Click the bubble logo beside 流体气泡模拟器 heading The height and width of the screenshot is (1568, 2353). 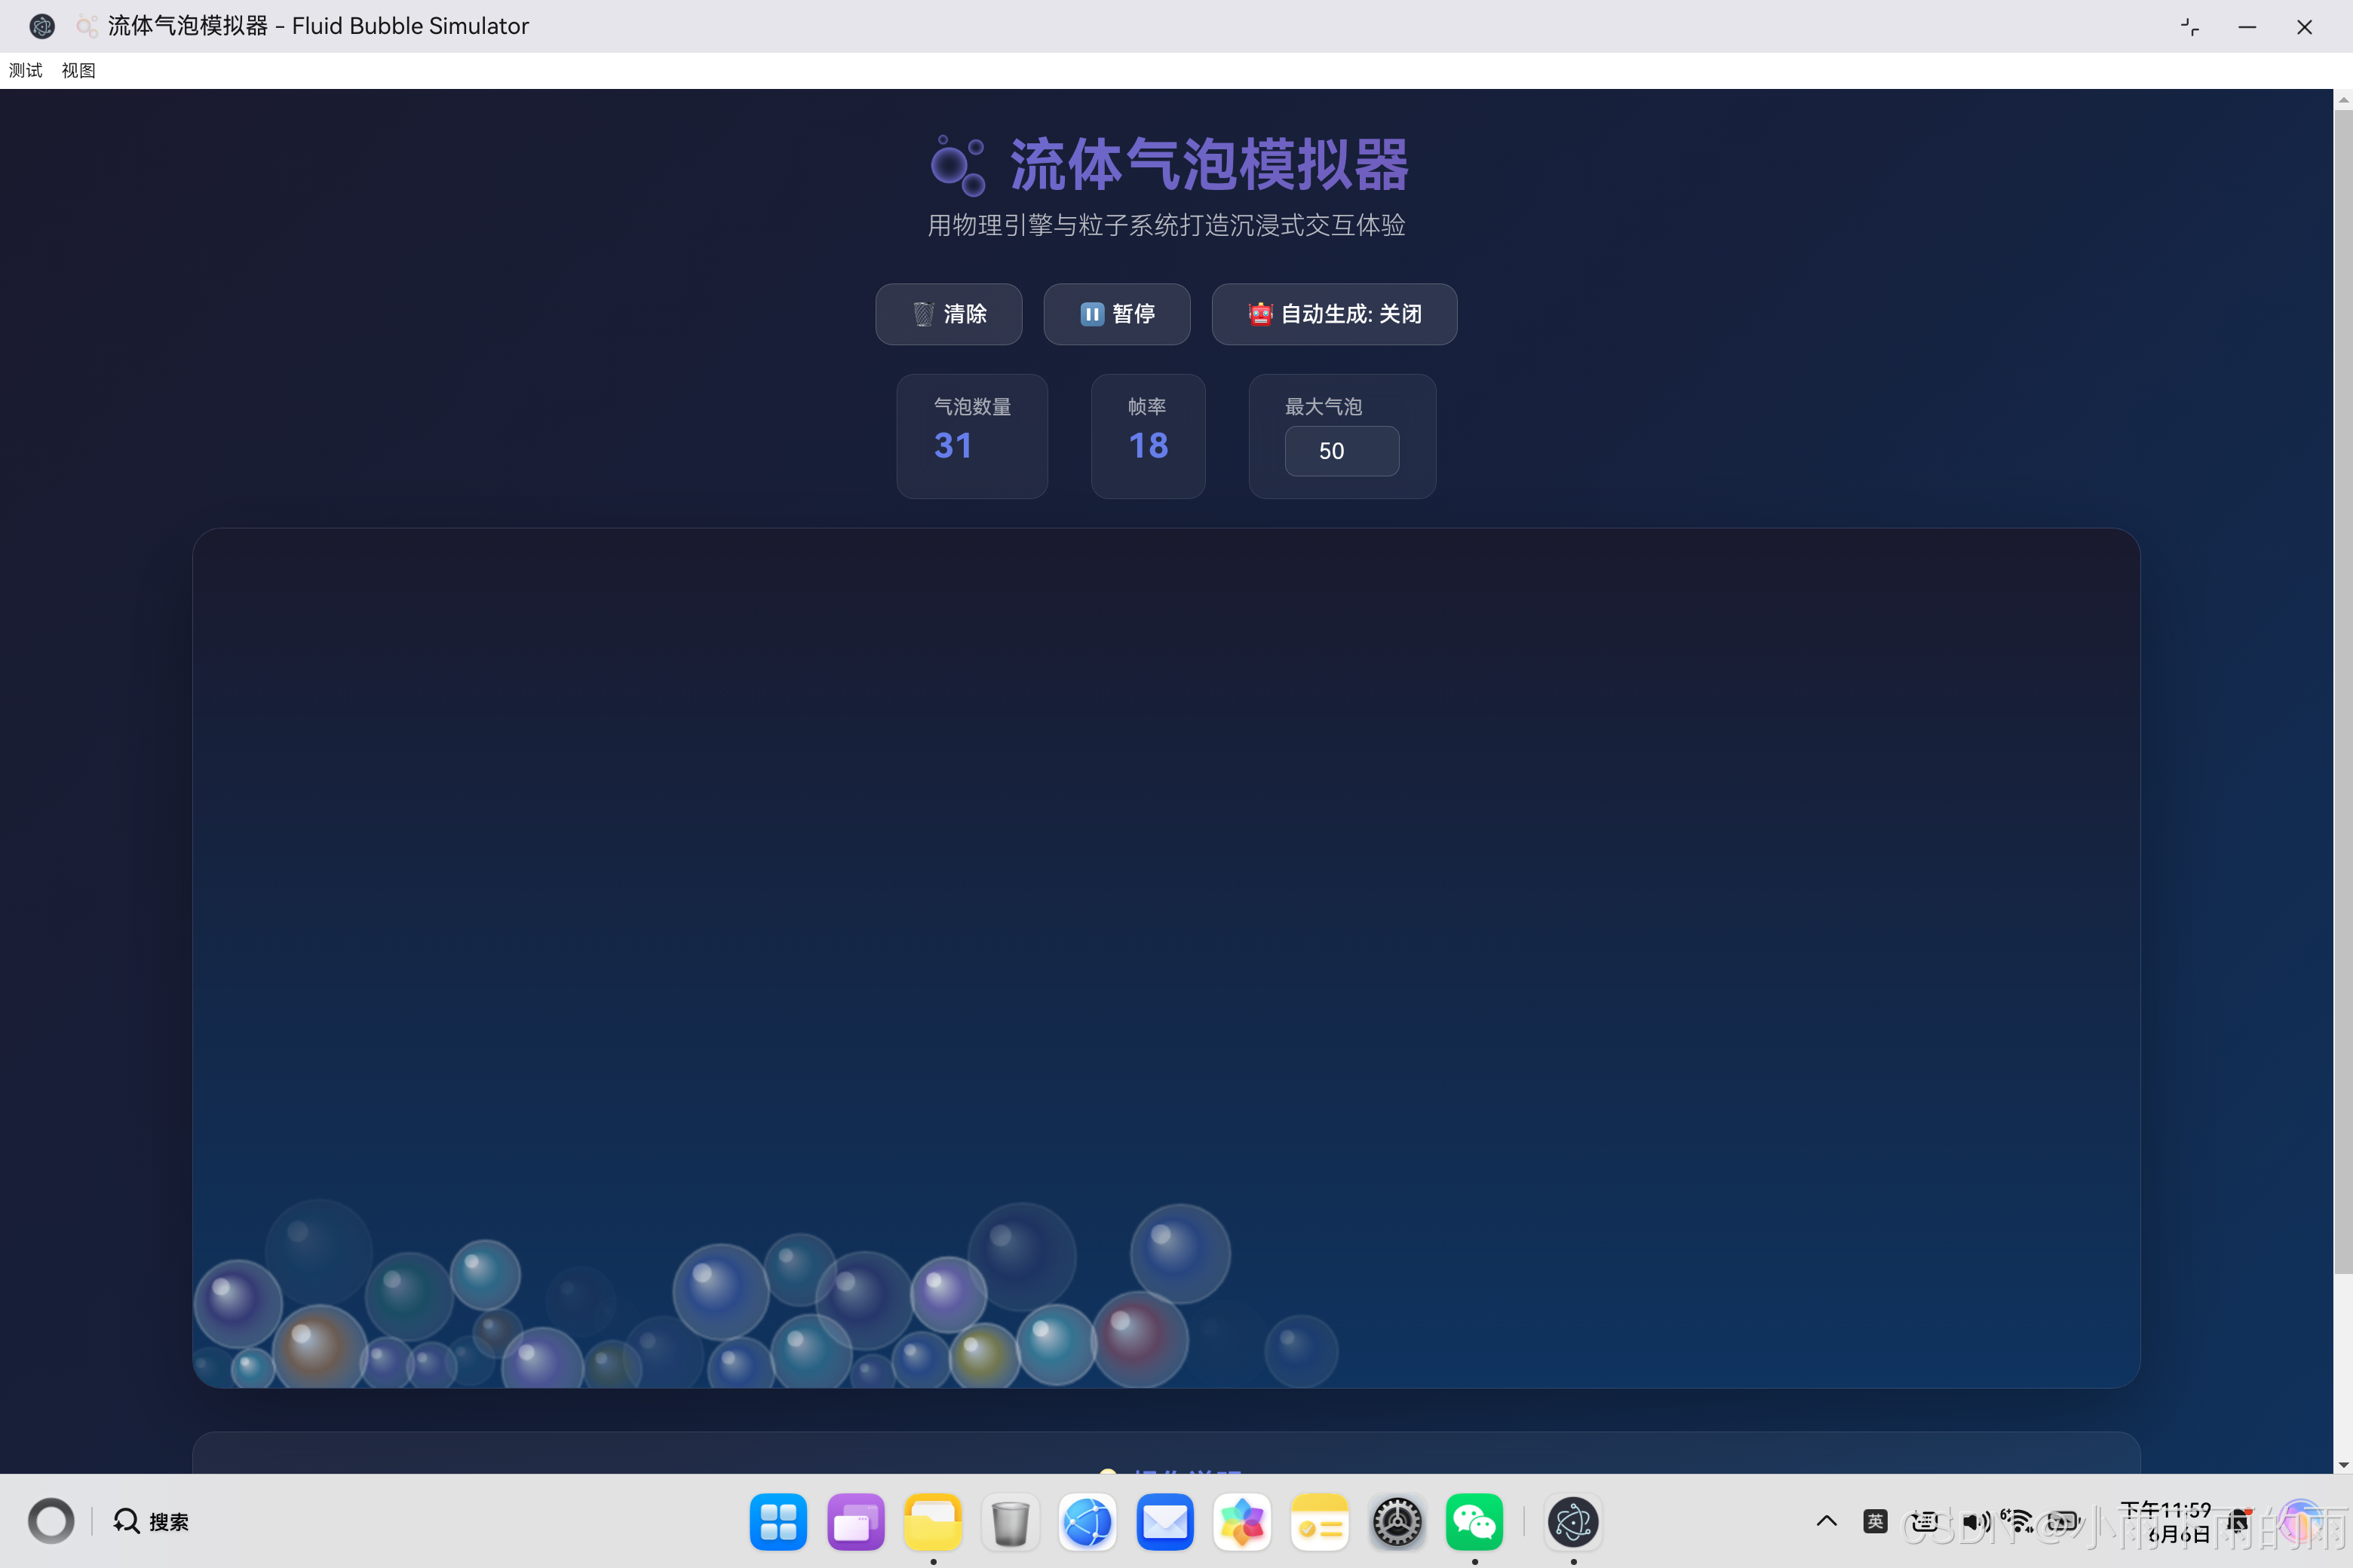point(957,165)
